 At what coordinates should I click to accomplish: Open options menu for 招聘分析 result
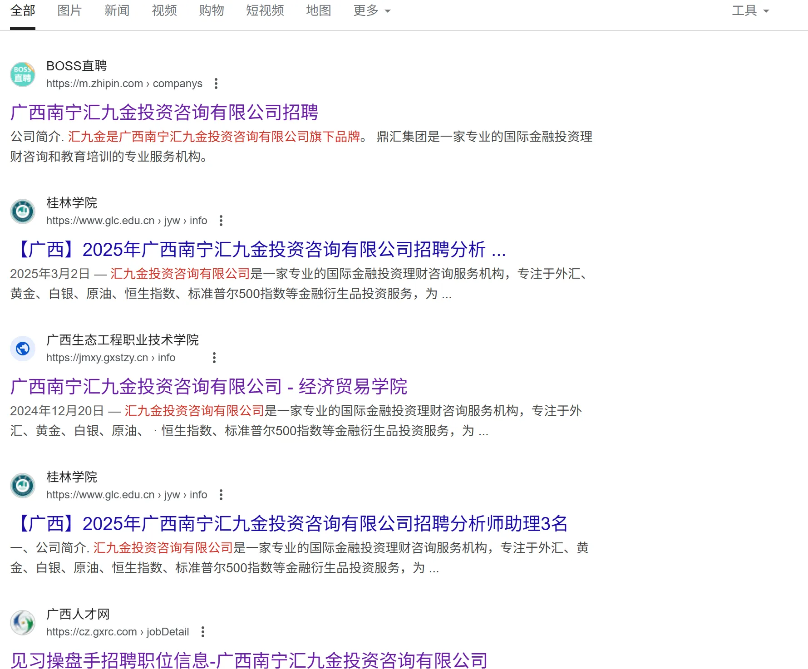221,221
